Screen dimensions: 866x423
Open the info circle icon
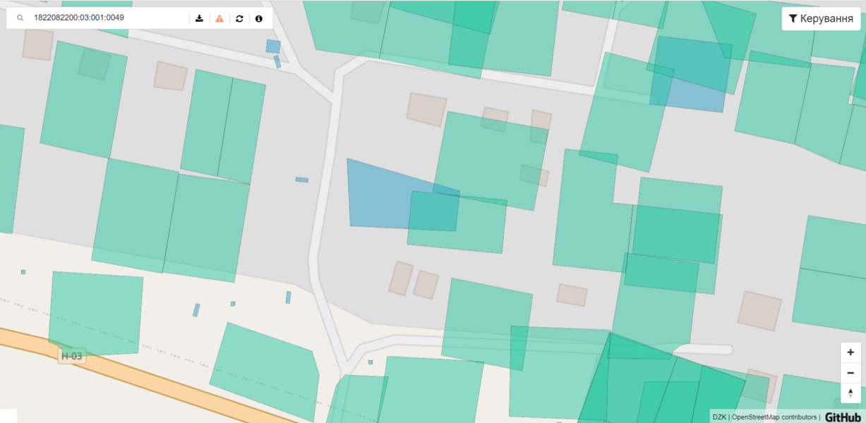pyautogui.click(x=259, y=18)
